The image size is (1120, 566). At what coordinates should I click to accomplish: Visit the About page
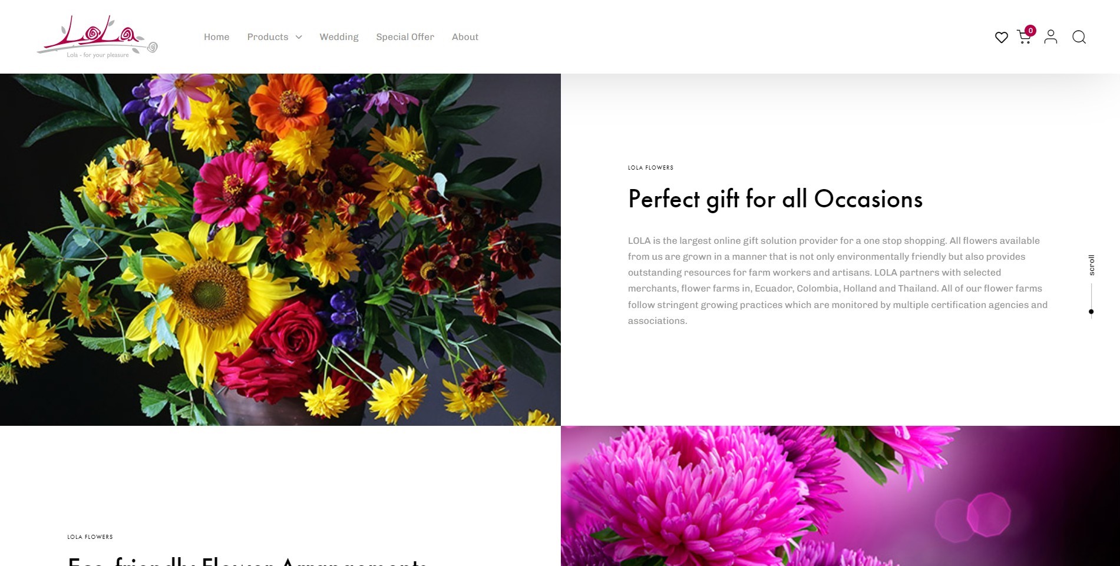point(465,37)
